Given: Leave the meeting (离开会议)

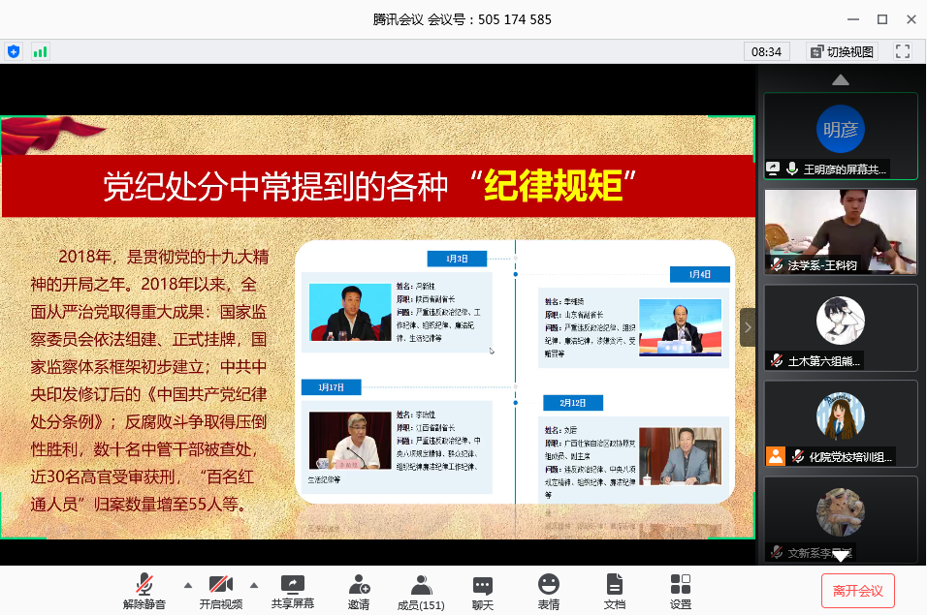Looking at the screenshot, I should click(857, 591).
